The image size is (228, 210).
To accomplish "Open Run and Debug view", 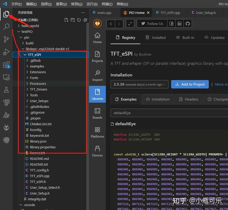I will 6,52.
